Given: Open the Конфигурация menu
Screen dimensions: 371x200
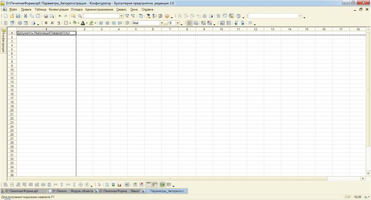Looking at the screenshot, I should coord(58,9).
